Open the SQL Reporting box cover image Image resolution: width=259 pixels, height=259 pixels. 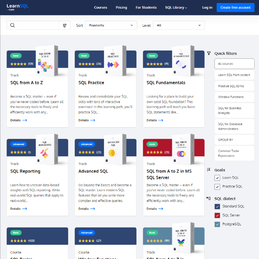pos(47,149)
